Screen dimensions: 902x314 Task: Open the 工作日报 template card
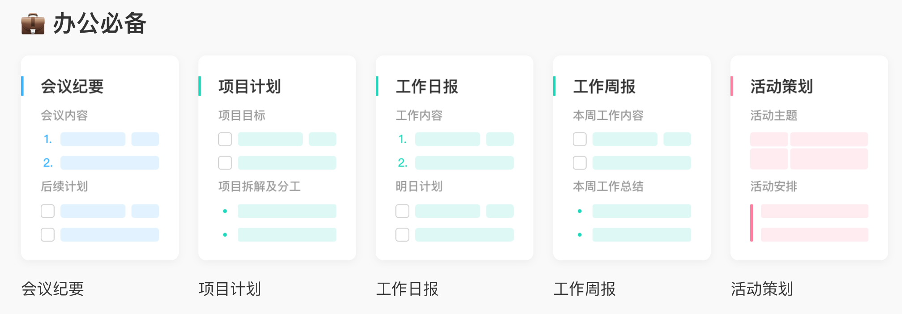coord(455,158)
